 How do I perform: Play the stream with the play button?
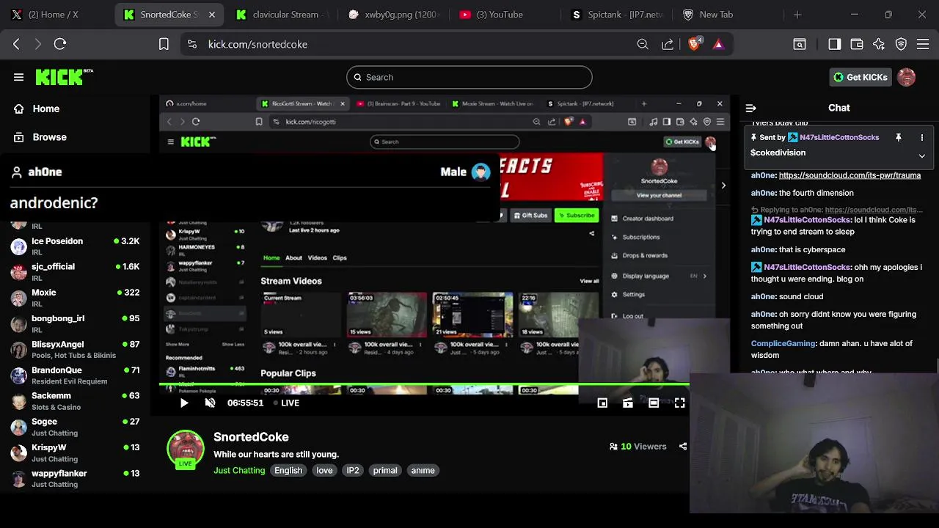pos(184,403)
